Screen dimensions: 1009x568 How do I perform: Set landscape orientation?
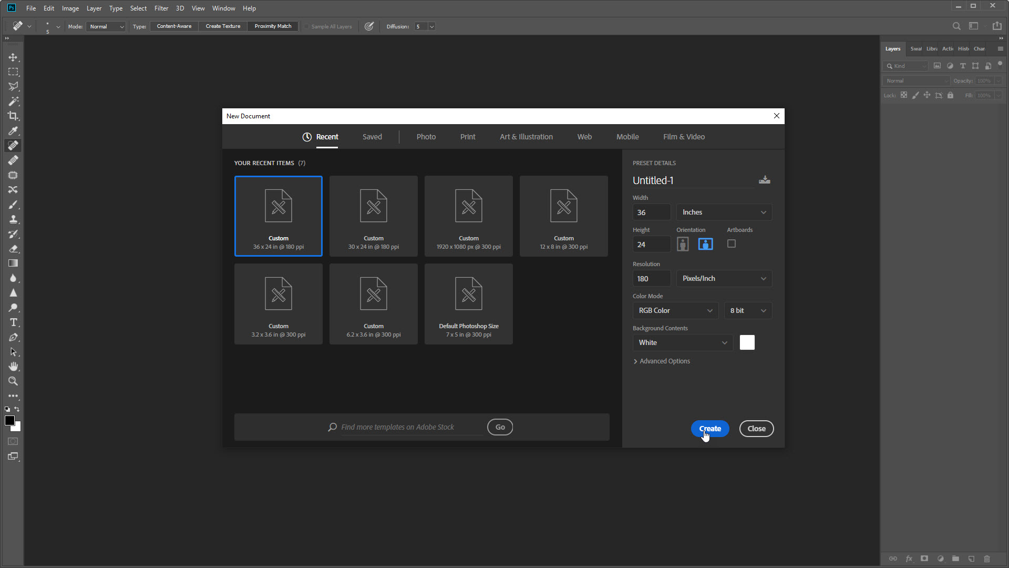coord(705,244)
